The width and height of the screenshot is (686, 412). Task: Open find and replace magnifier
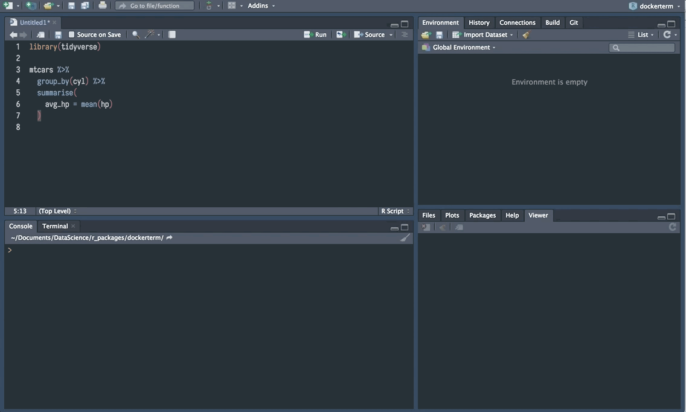click(136, 34)
